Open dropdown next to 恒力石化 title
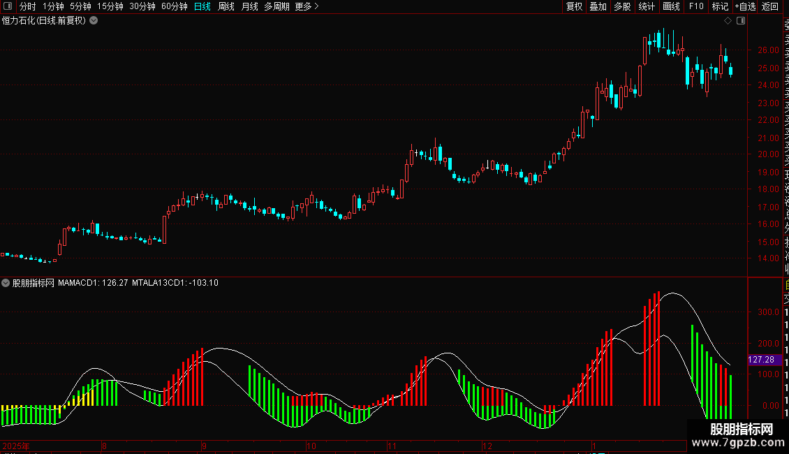The height and width of the screenshot is (454, 789). point(94,21)
